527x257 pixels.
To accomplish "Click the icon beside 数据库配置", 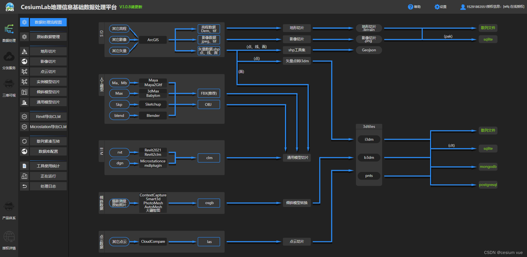I will (x=24, y=151).
